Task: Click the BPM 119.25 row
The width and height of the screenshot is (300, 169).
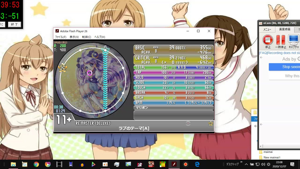Action: coord(173,103)
